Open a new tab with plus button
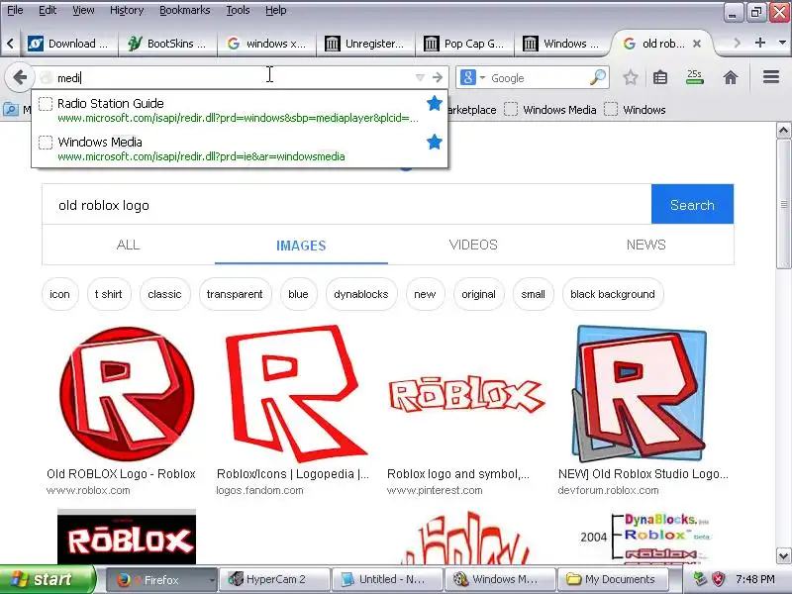The height and width of the screenshot is (594, 792). [x=759, y=43]
